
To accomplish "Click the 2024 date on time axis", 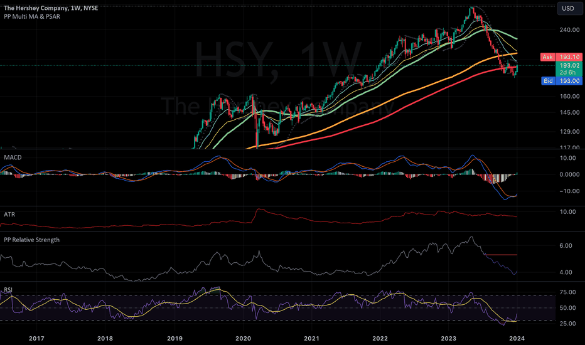I will [517, 338].
